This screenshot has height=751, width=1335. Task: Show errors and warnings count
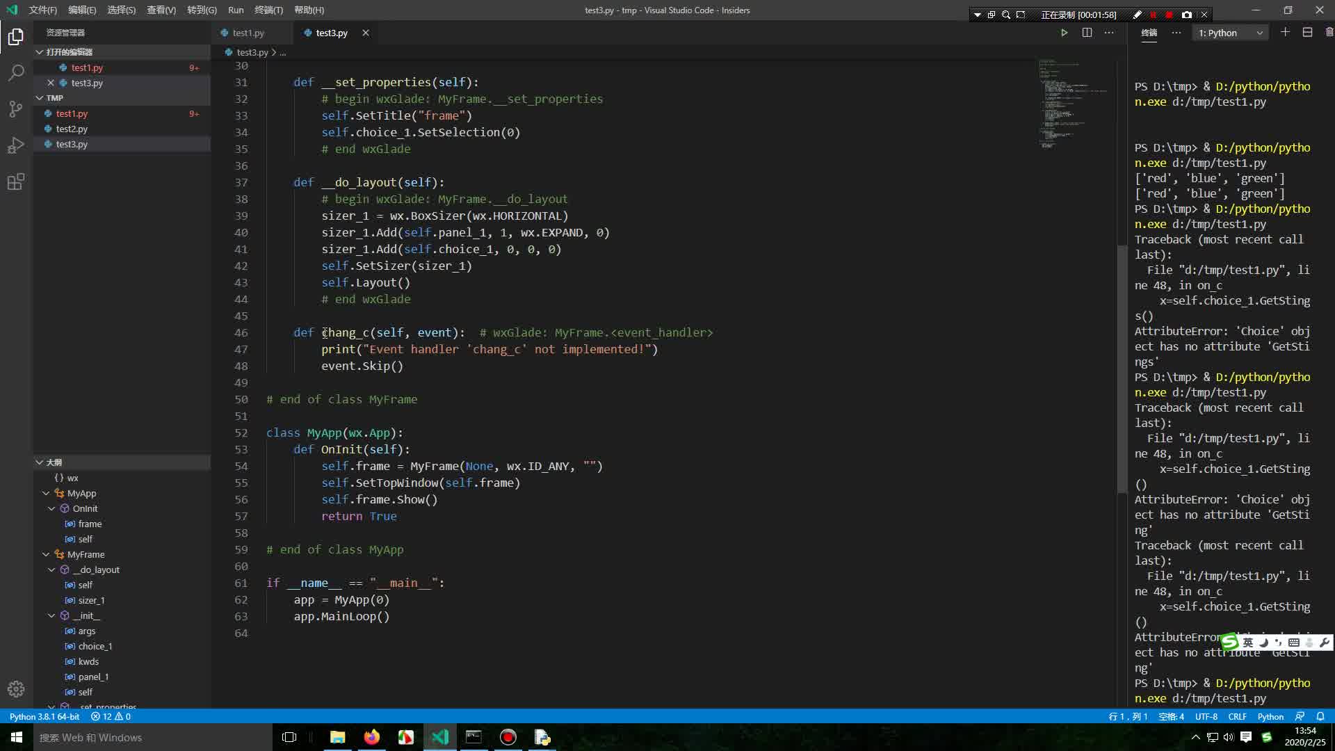(x=111, y=716)
